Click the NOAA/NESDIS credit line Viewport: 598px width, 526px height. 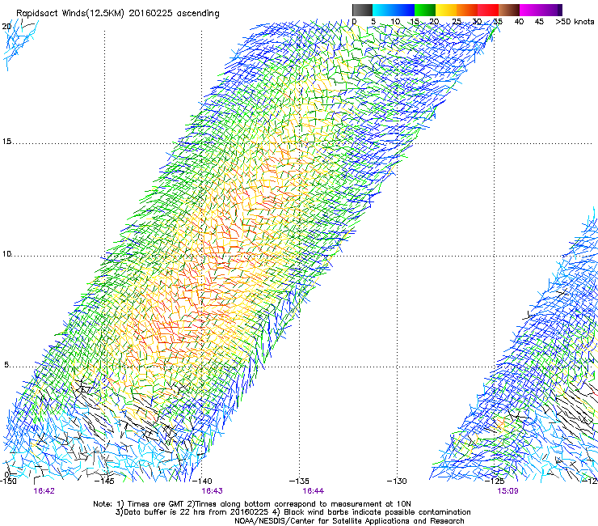(349, 521)
